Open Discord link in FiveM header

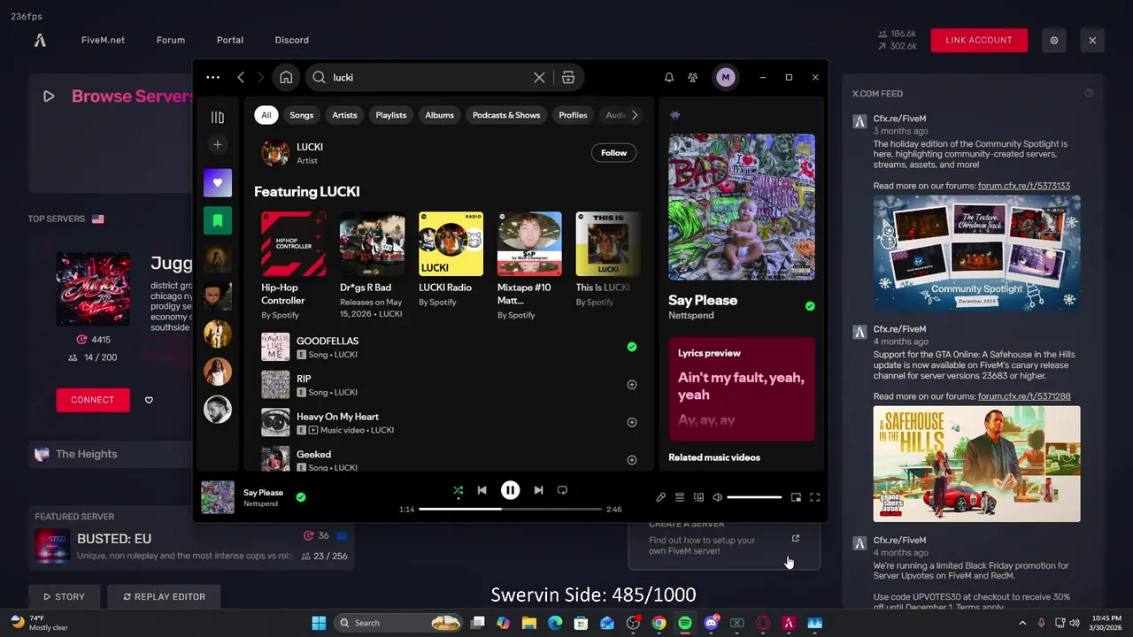292,40
